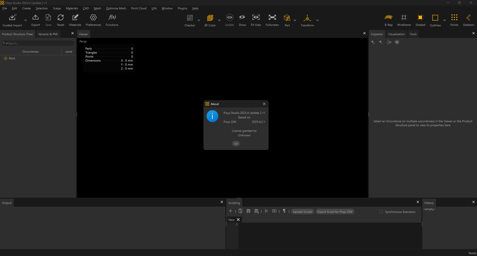Expand the BF Color dropdown arrow

tap(219, 20)
